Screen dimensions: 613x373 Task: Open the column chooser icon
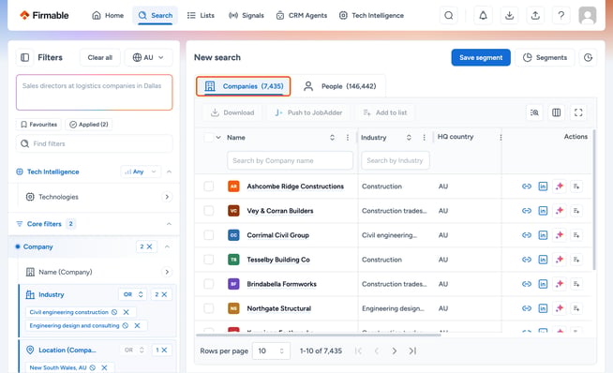tap(557, 112)
